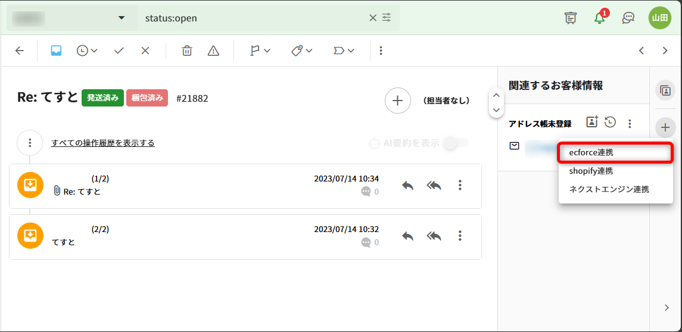Click the add assignee plus button
The image size is (682, 332).
point(397,101)
